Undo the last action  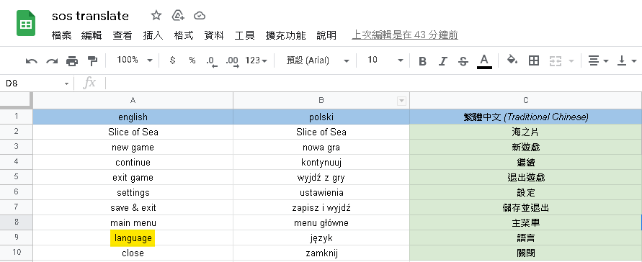point(31,61)
